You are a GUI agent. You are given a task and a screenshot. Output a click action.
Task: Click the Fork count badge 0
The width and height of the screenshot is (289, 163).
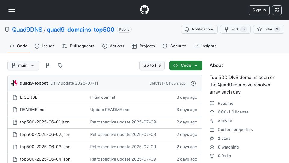pyautogui.click(x=244, y=29)
